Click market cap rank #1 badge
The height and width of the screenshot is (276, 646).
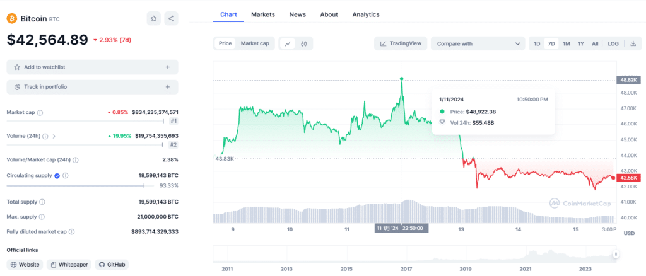click(174, 121)
